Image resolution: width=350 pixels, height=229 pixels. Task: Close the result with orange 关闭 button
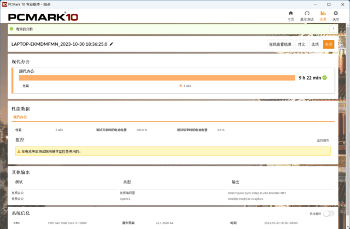click(x=328, y=44)
